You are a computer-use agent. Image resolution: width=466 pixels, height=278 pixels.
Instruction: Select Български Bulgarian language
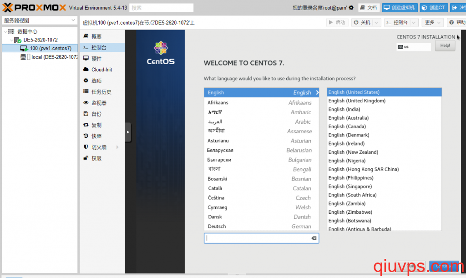click(262, 160)
